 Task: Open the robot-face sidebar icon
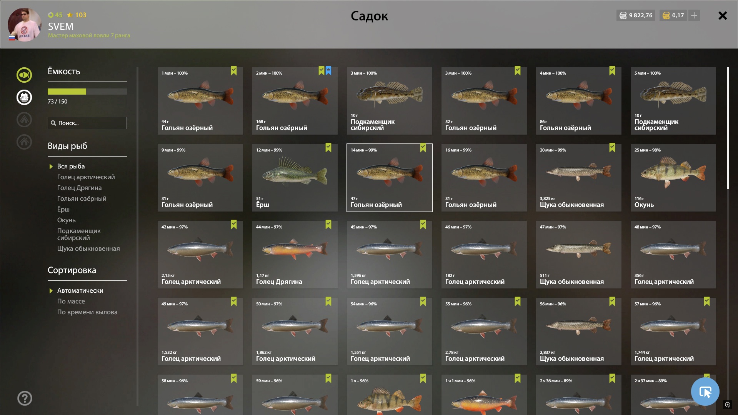click(x=24, y=97)
